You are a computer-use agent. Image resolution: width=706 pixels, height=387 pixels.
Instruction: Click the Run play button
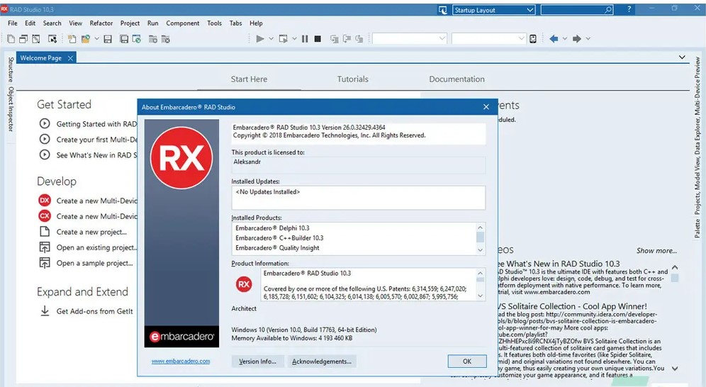(x=260, y=39)
